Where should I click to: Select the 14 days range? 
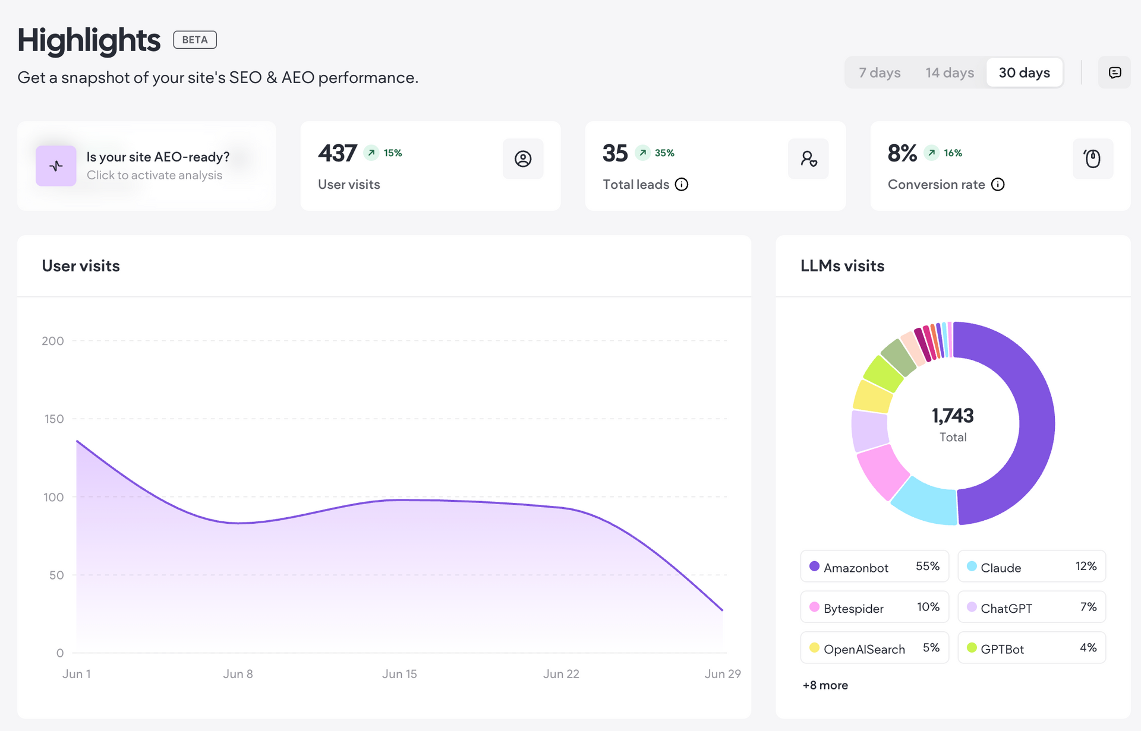[950, 72]
